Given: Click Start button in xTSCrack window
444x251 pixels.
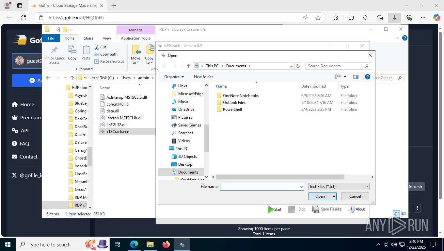Looking at the screenshot, I should coord(274,209).
